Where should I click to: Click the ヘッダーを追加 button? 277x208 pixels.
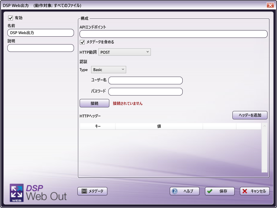coord(250,115)
